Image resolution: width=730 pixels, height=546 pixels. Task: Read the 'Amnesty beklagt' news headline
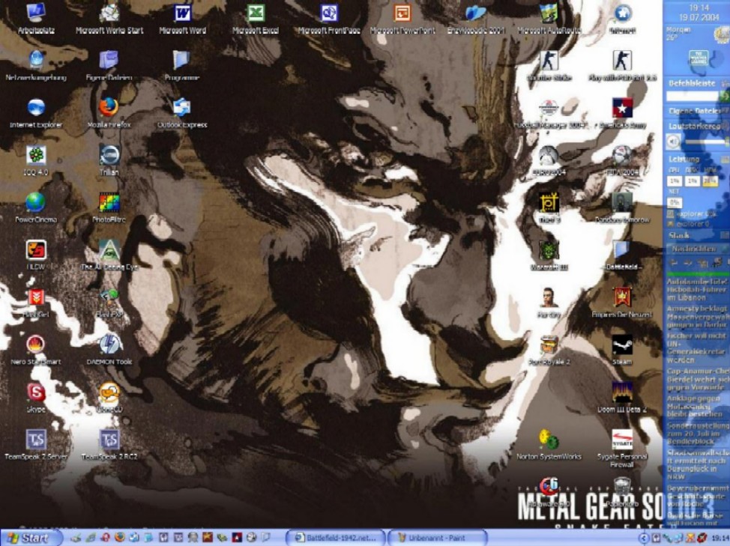click(697, 316)
